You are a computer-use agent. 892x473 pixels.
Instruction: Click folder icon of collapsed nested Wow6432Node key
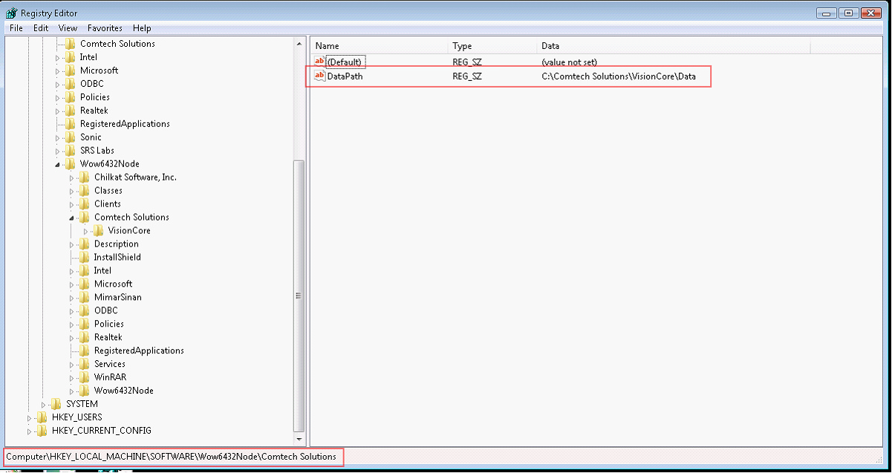point(85,391)
